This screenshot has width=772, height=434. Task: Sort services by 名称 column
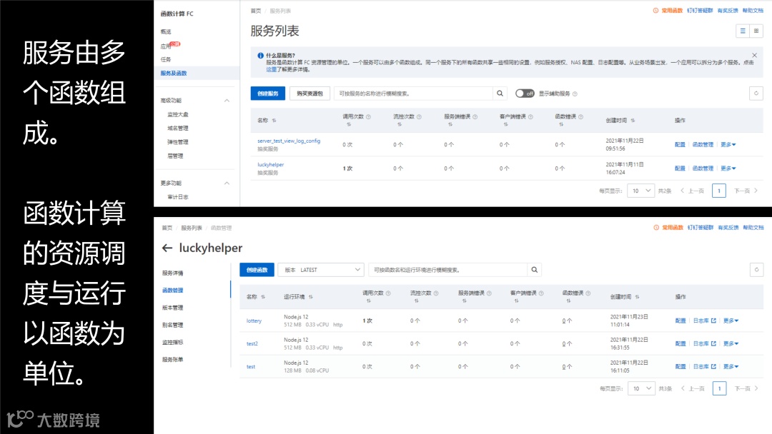click(x=274, y=120)
